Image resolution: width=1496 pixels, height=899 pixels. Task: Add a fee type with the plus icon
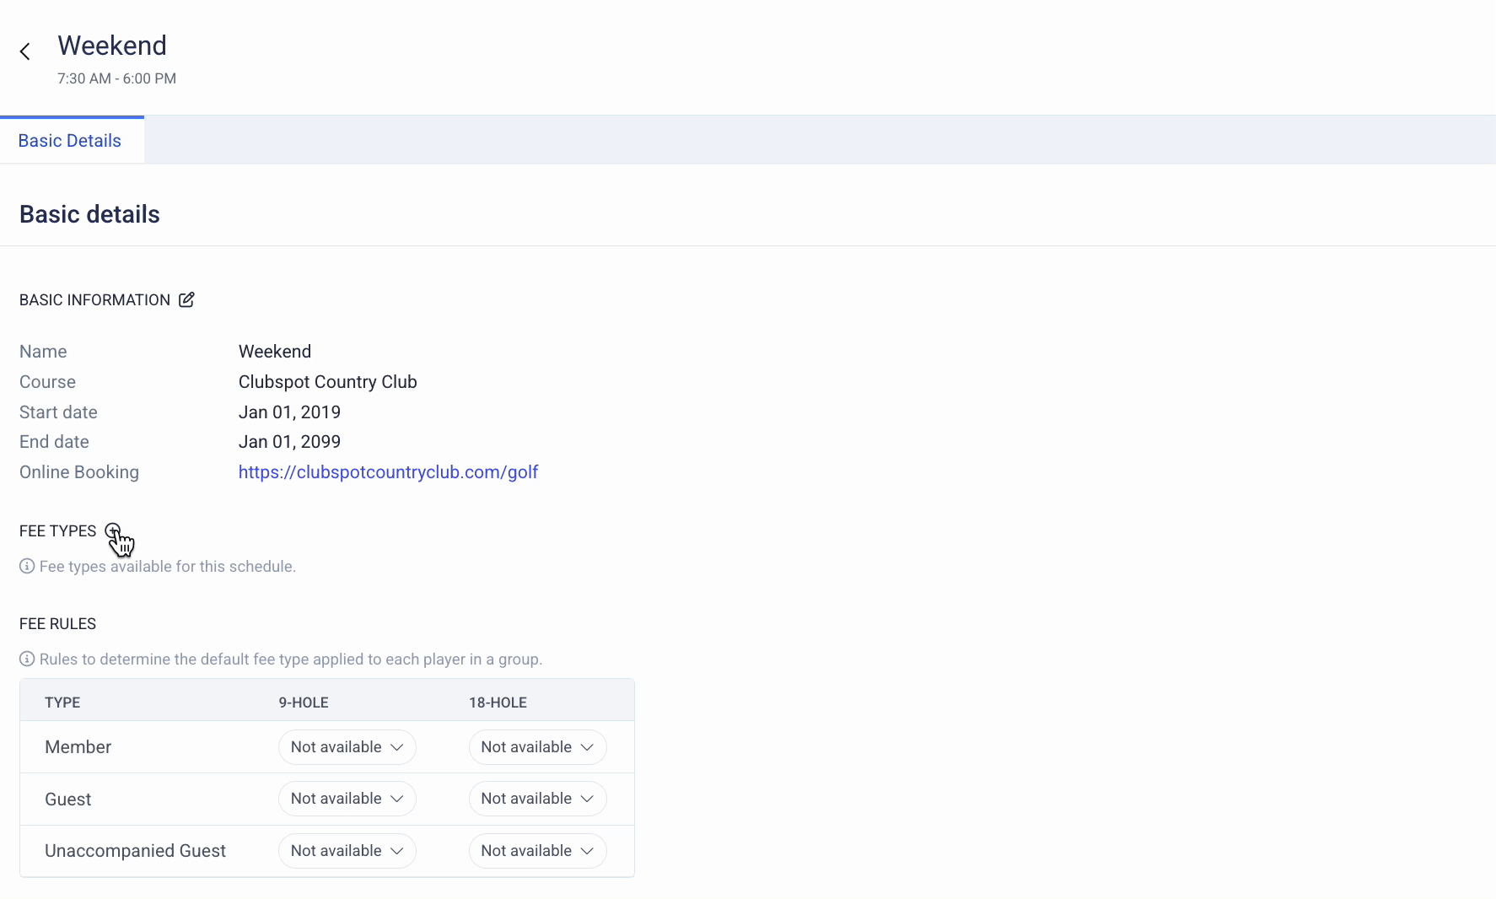coord(113,530)
